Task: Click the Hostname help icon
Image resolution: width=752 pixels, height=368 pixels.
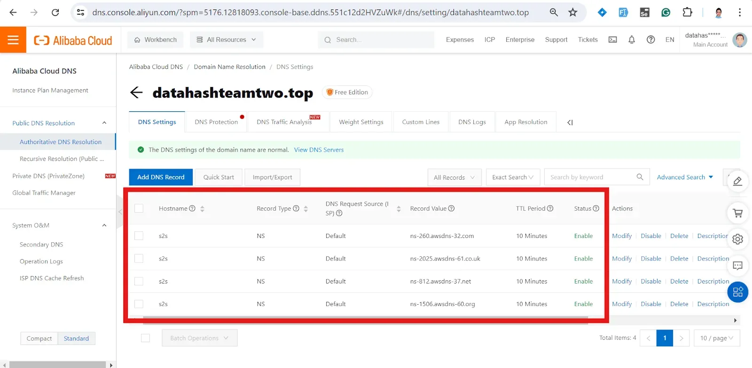Action: (192, 208)
